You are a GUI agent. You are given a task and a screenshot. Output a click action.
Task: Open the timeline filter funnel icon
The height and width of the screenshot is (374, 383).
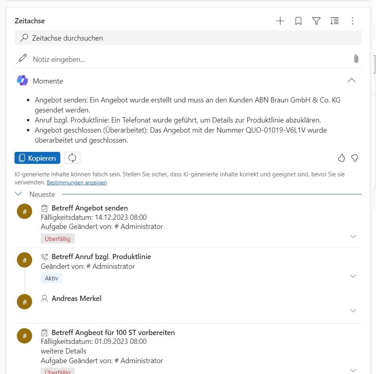pyautogui.click(x=316, y=21)
